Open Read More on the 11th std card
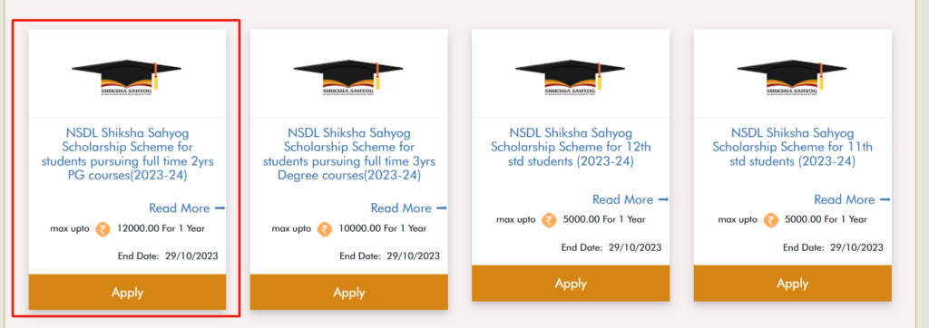 pyautogui.click(x=852, y=199)
